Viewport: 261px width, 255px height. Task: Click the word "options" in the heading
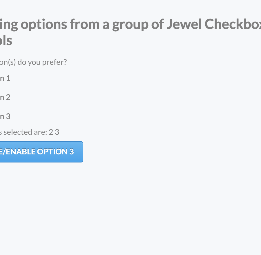[x=44, y=24]
